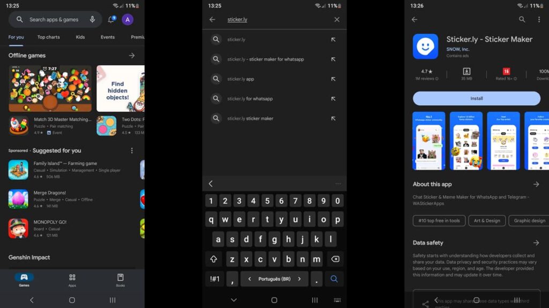Switch to the Top charts tab
Screen dimensions: 549x308
tap(49, 37)
